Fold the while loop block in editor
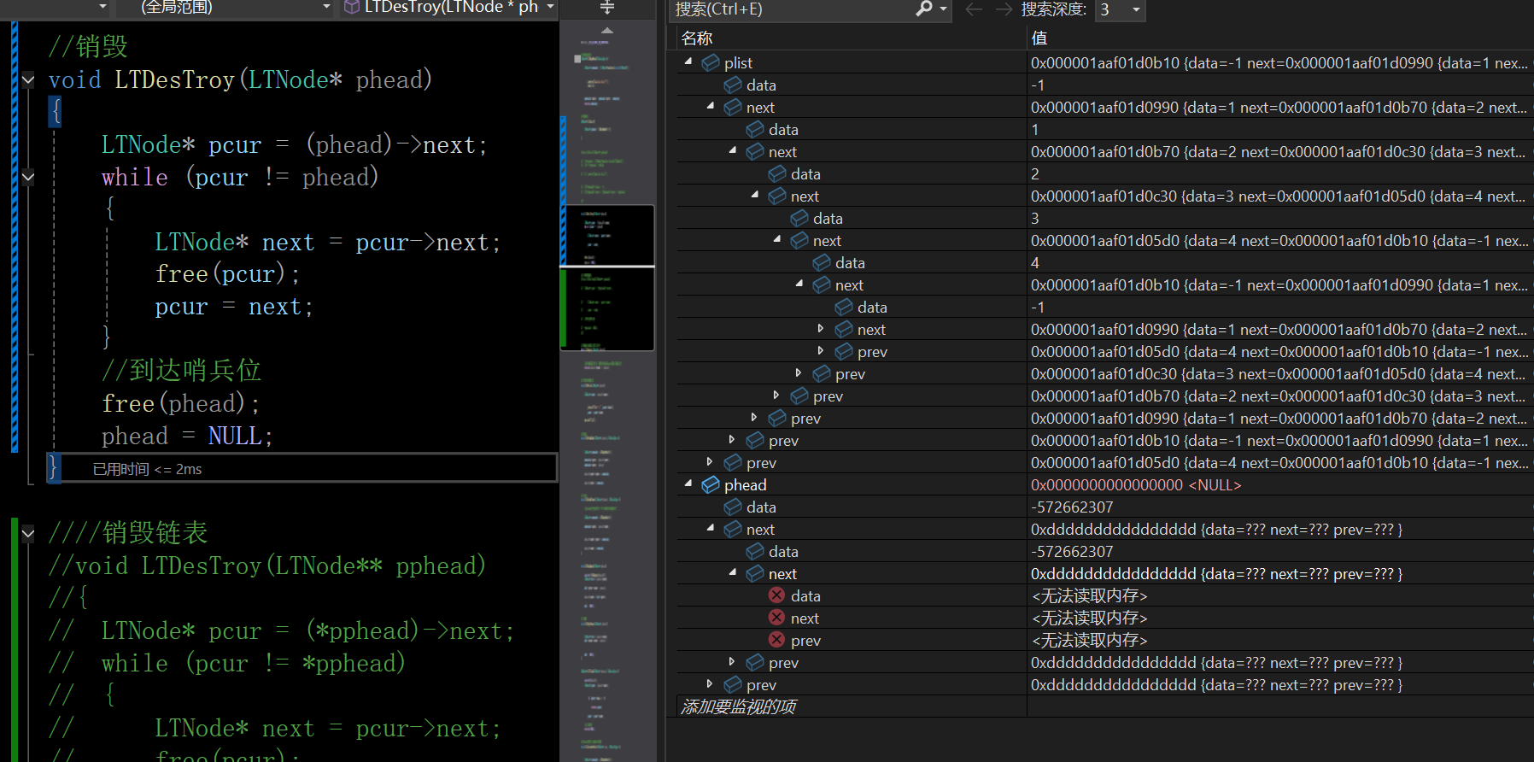The height and width of the screenshot is (762, 1534). pyautogui.click(x=28, y=178)
